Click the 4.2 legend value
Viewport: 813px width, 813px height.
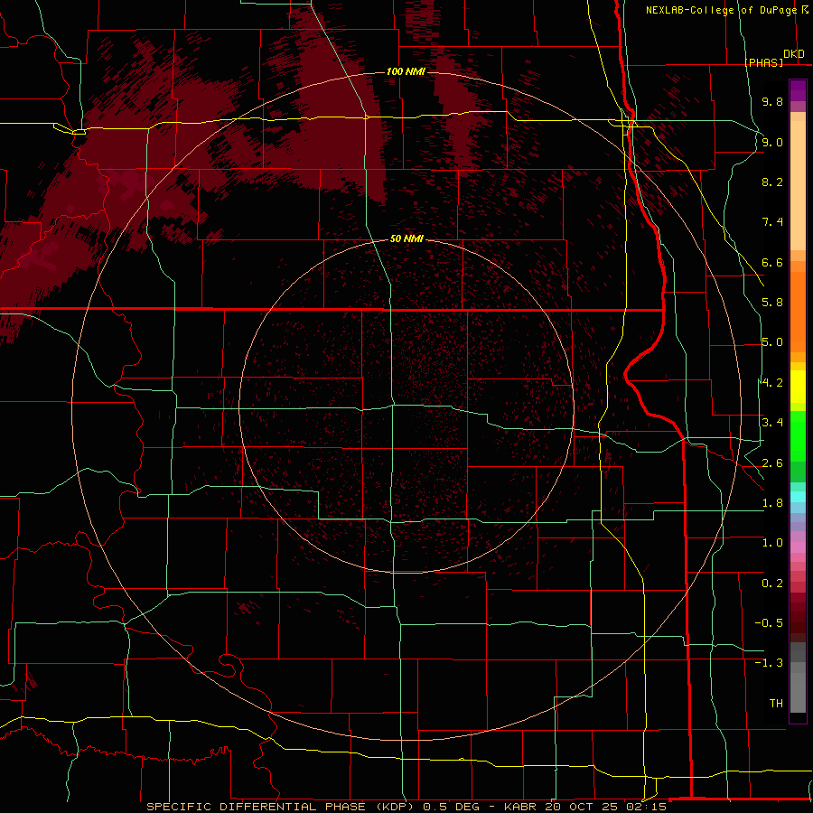coord(772,383)
